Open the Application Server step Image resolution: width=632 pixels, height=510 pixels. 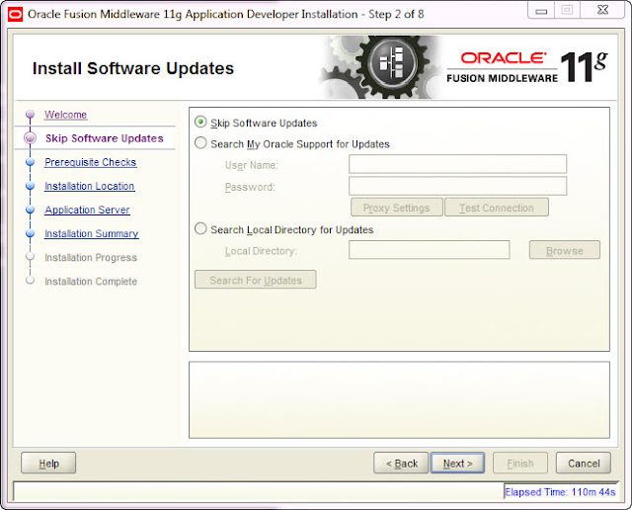pyautogui.click(x=88, y=210)
